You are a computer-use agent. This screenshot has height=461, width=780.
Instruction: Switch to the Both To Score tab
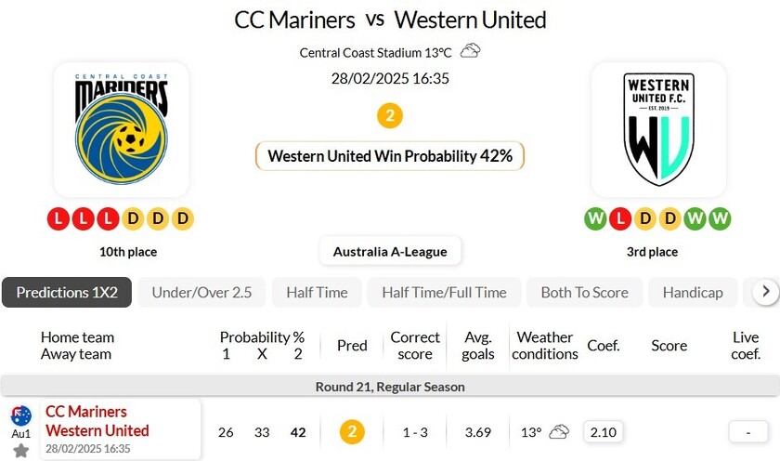pos(584,292)
